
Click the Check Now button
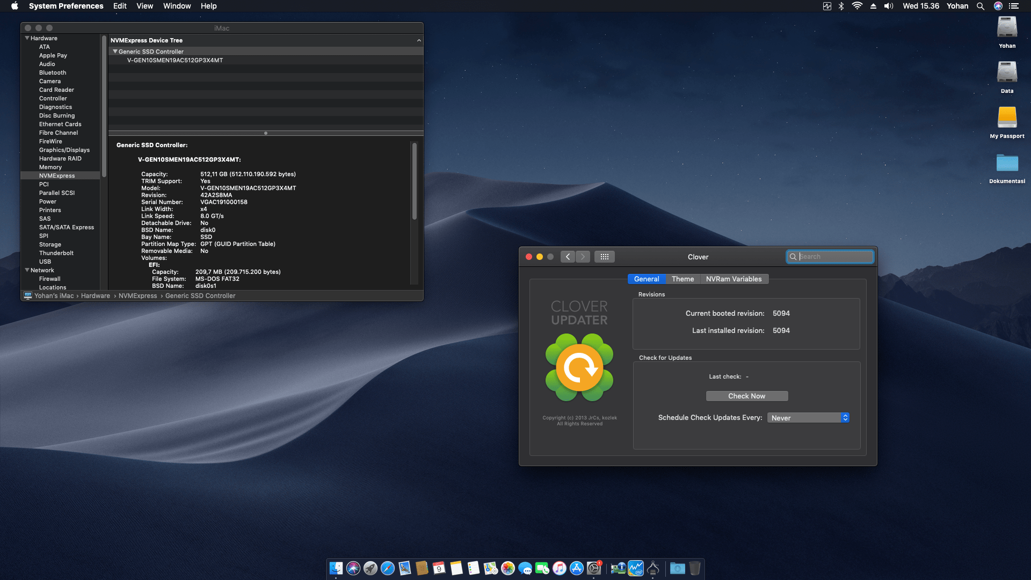point(747,396)
